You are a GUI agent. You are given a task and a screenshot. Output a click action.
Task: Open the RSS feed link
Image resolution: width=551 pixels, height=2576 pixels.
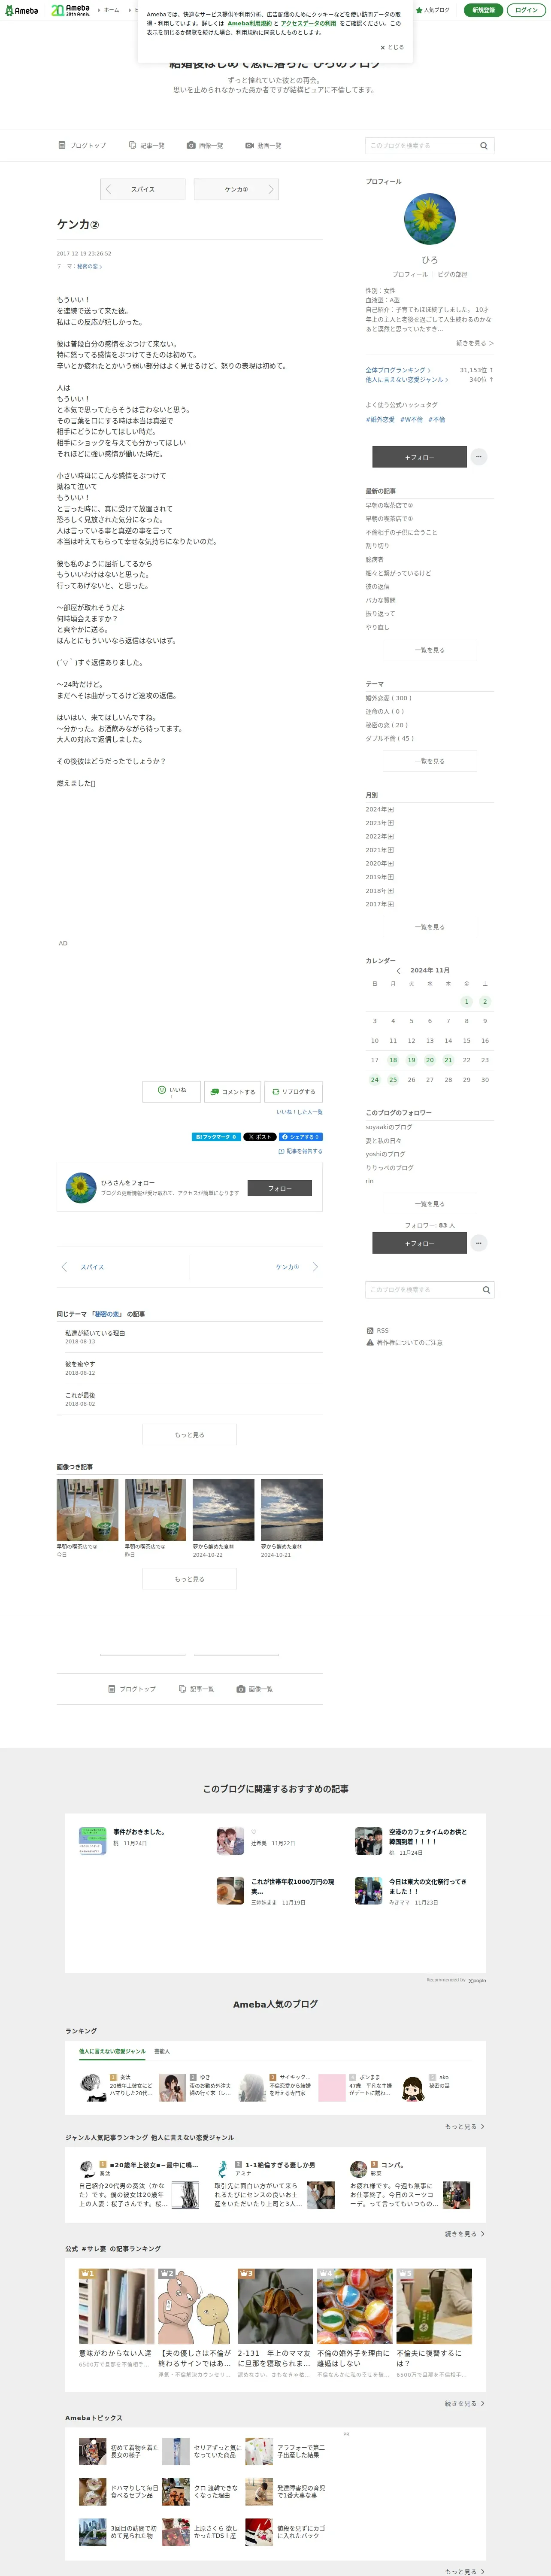click(x=378, y=1331)
